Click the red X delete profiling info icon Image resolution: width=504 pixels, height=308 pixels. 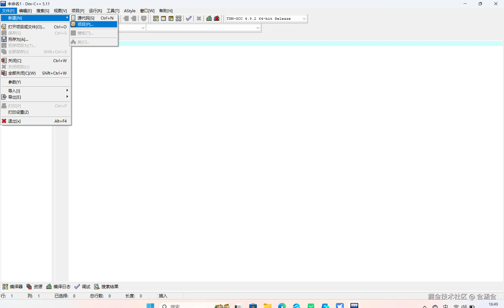click(217, 18)
